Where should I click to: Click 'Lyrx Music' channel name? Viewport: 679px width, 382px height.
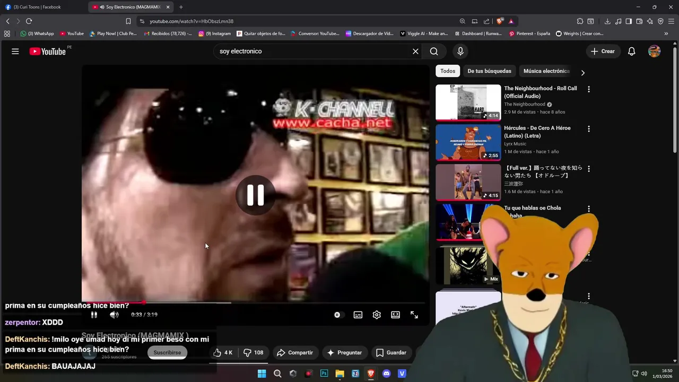pyautogui.click(x=515, y=144)
